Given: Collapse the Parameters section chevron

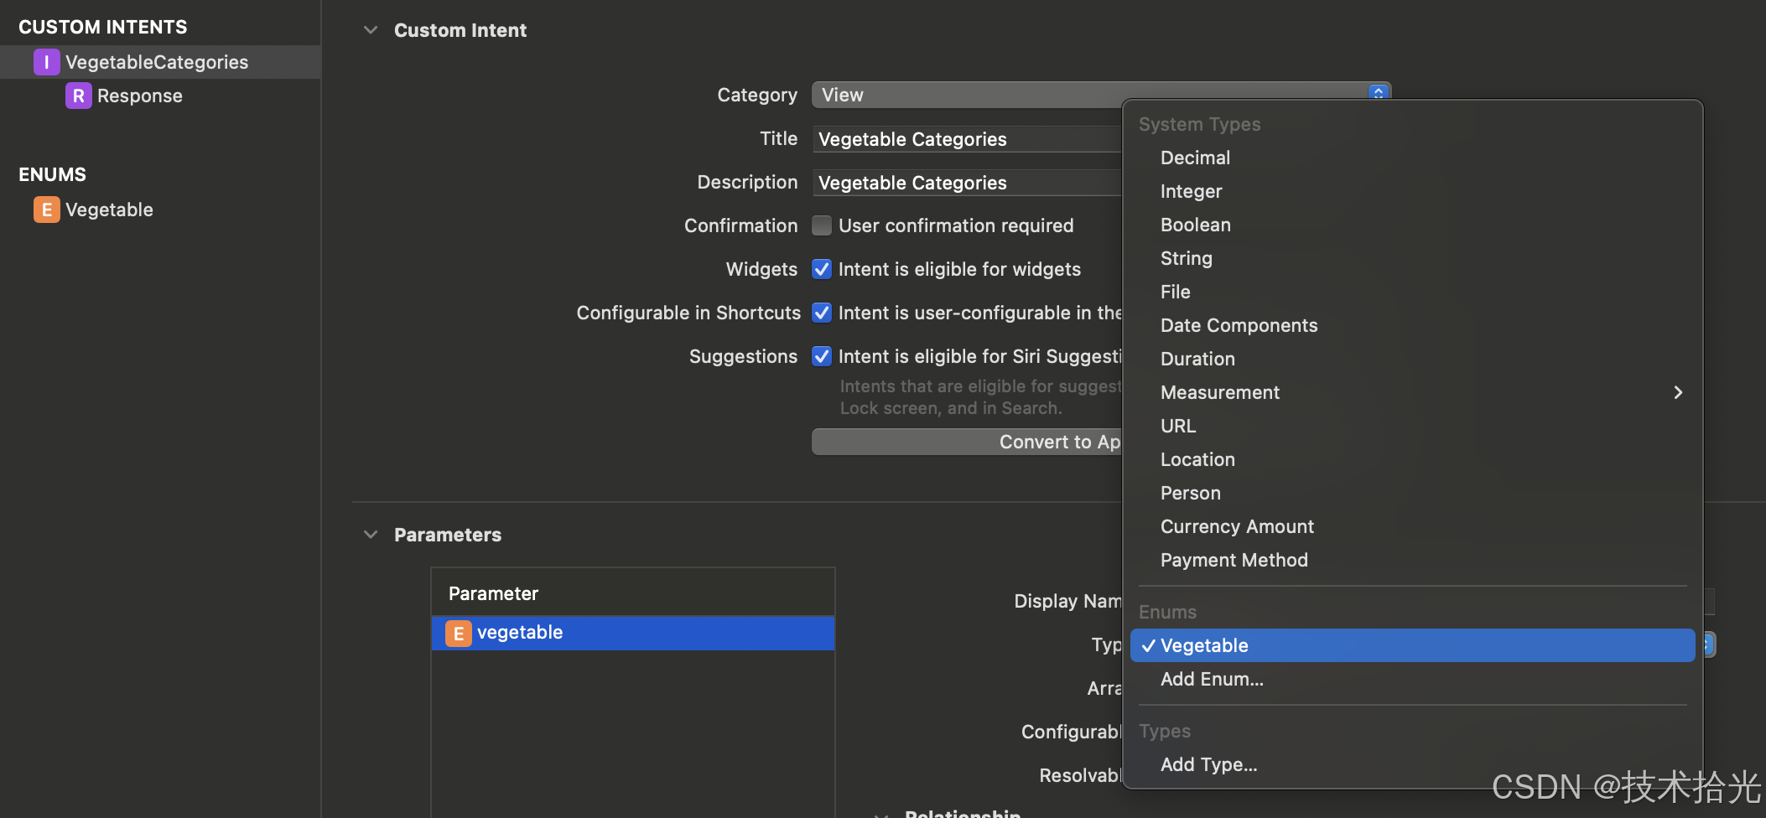Looking at the screenshot, I should point(370,535).
